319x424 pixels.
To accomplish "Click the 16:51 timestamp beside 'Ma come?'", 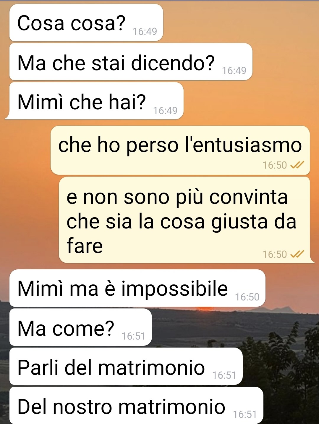I will (x=133, y=336).
